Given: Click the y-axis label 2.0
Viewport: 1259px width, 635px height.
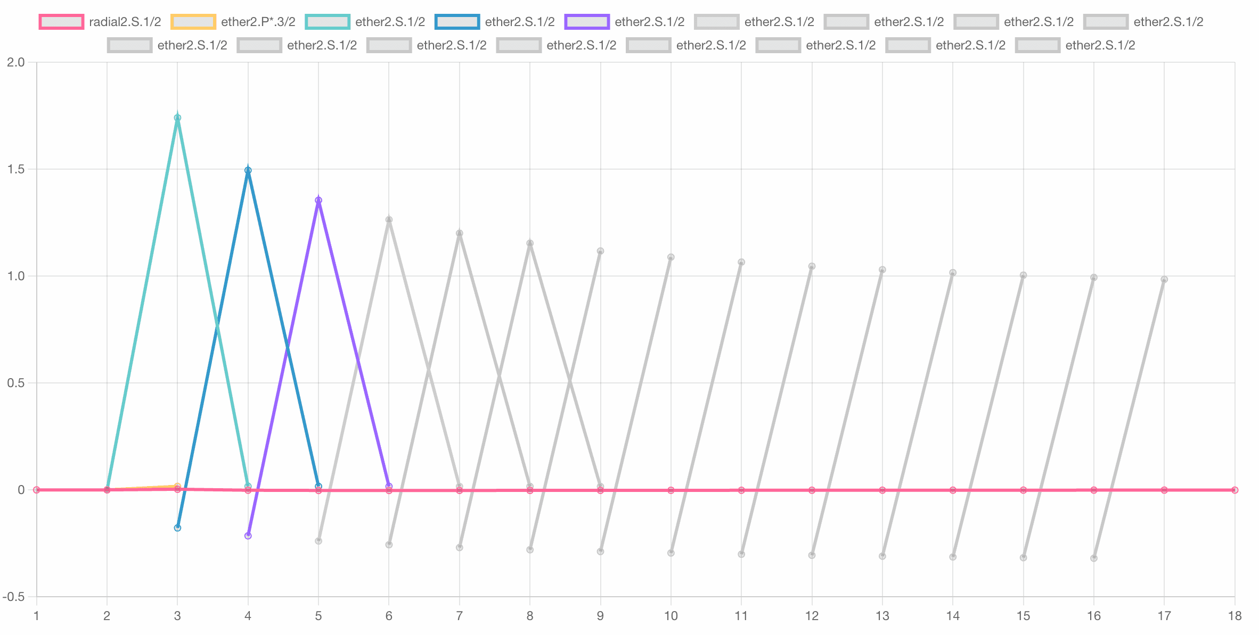Looking at the screenshot, I should coord(16,62).
